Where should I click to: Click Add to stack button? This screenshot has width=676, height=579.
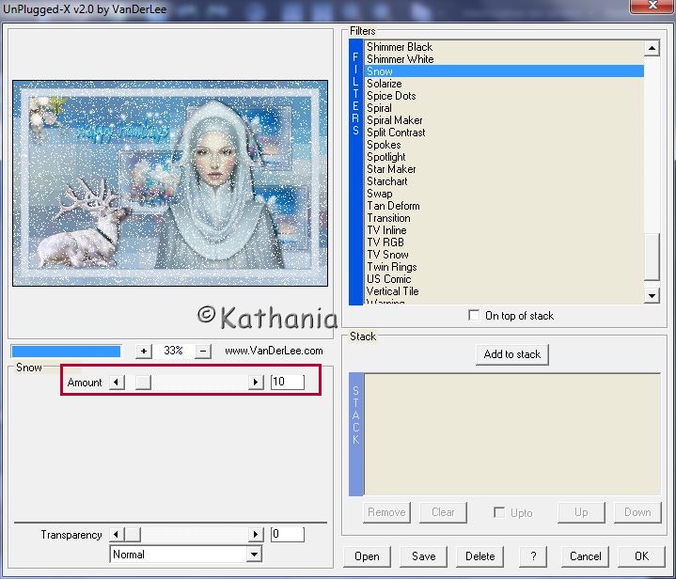511,354
